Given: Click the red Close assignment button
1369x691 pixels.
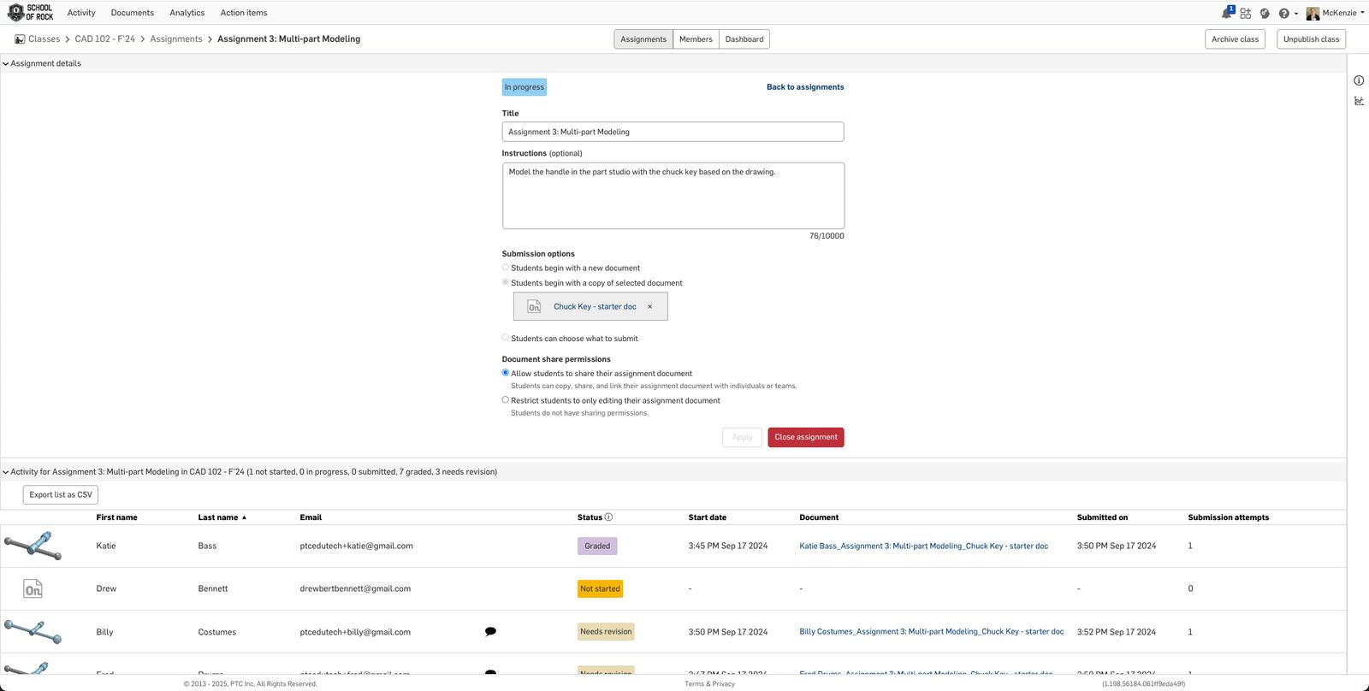Looking at the screenshot, I should pos(805,437).
